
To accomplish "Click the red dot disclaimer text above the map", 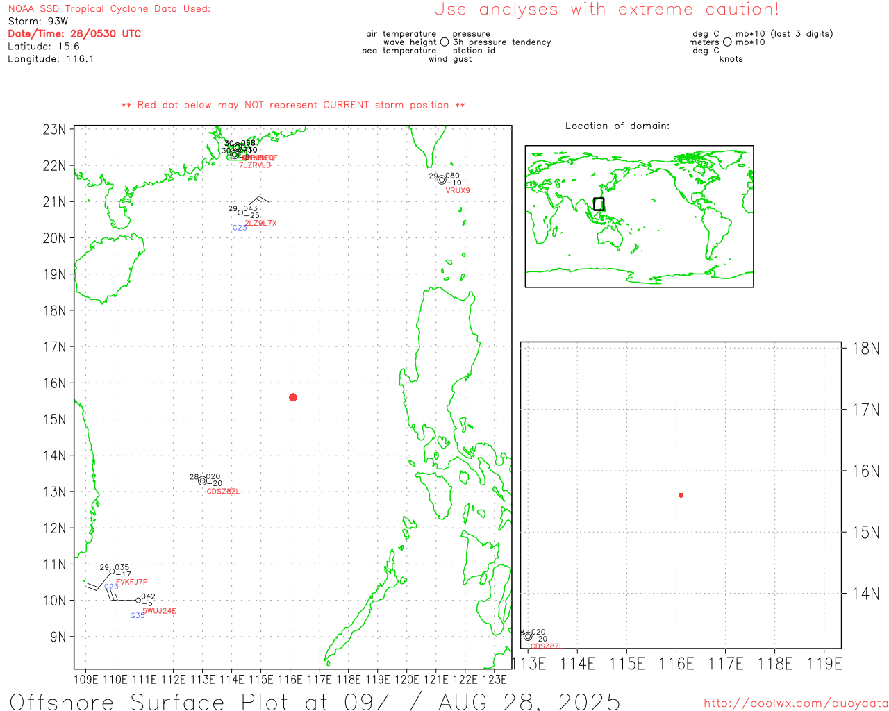I will (x=293, y=105).
